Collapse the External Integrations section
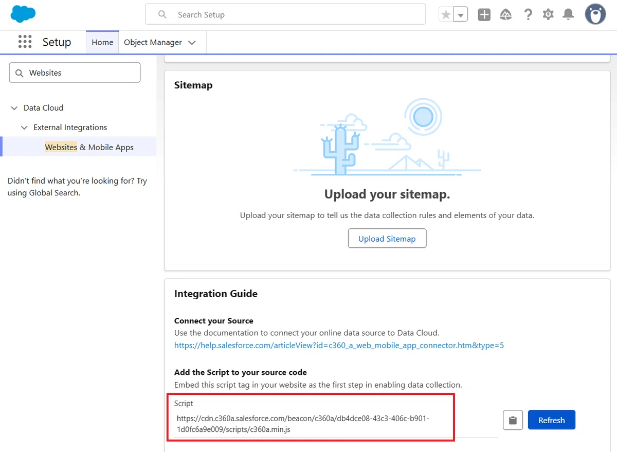Viewport: 617px width, 452px height. click(24, 128)
